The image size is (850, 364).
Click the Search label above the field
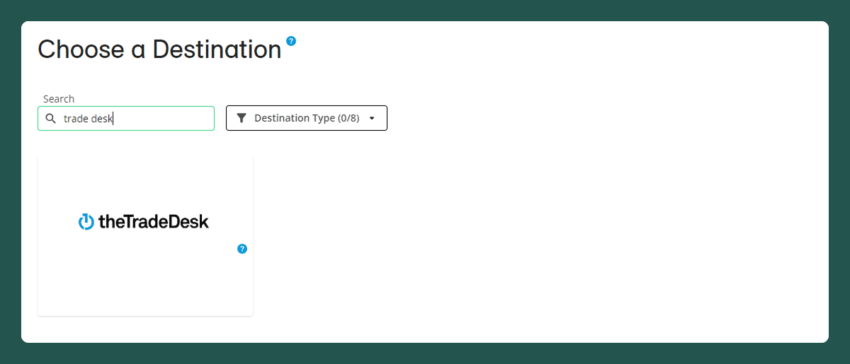[59, 99]
